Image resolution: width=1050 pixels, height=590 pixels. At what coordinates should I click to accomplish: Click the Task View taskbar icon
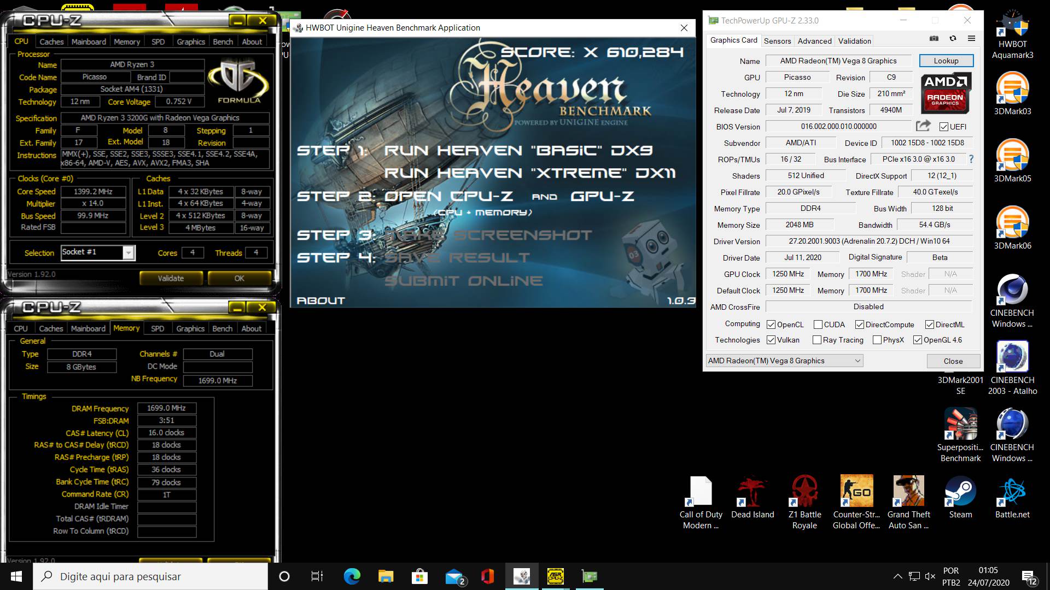tap(317, 576)
